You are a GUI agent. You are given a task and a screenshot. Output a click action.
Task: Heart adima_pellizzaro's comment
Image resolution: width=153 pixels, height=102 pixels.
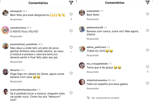click(x=148, y=50)
